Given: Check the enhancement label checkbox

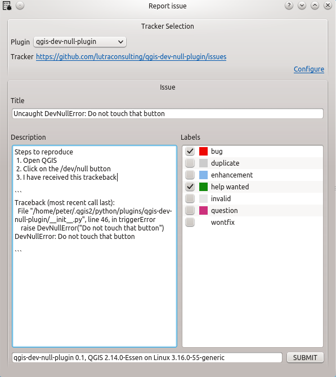Looking at the screenshot, I should pos(190,175).
